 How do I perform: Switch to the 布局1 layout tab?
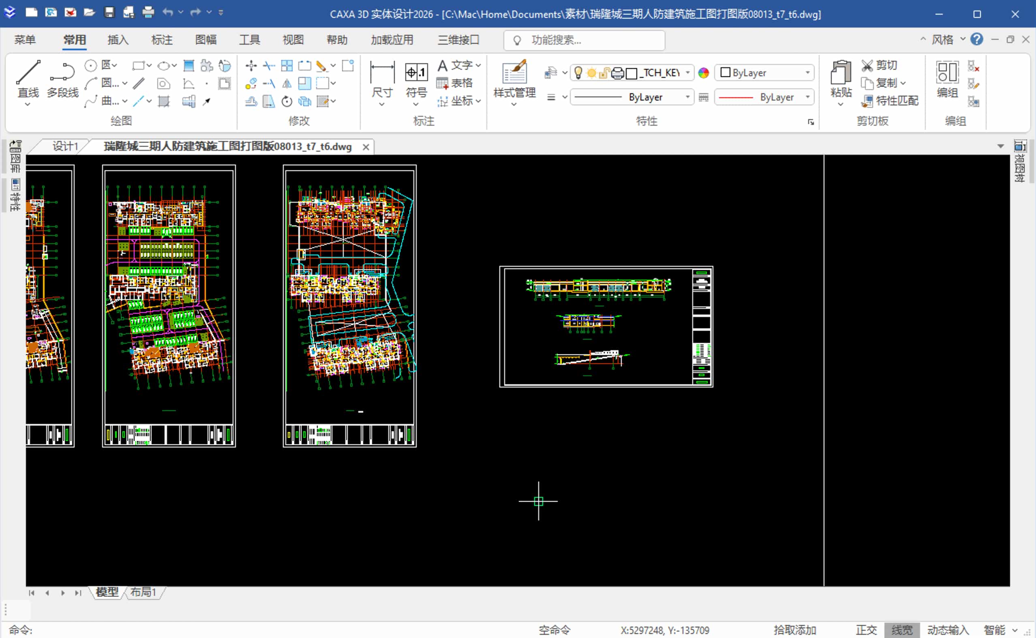[143, 593]
